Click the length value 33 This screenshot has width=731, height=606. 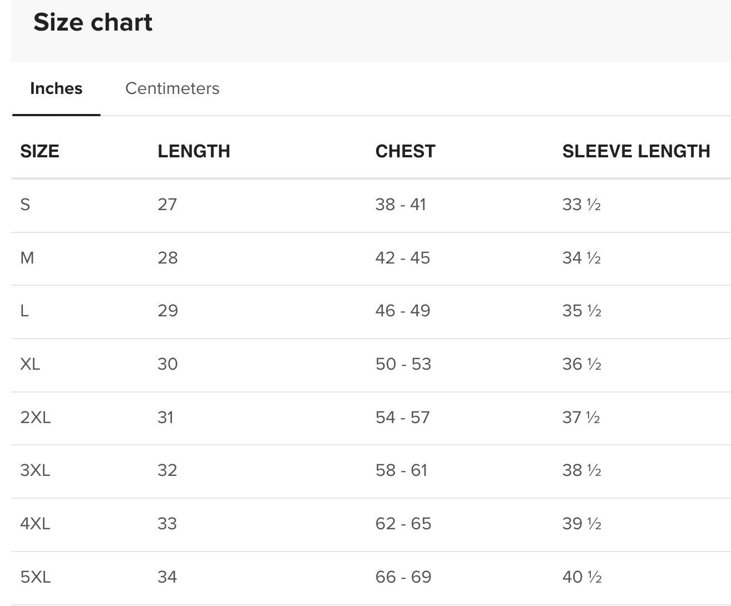tap(167, 524)
